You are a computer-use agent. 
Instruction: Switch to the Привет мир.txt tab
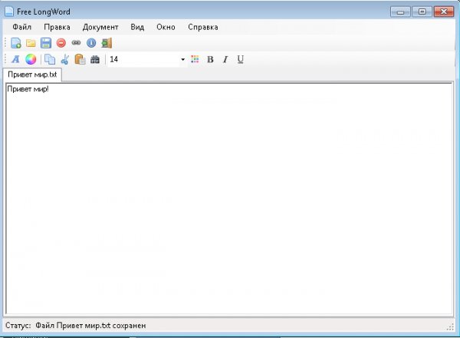(32, 75)
